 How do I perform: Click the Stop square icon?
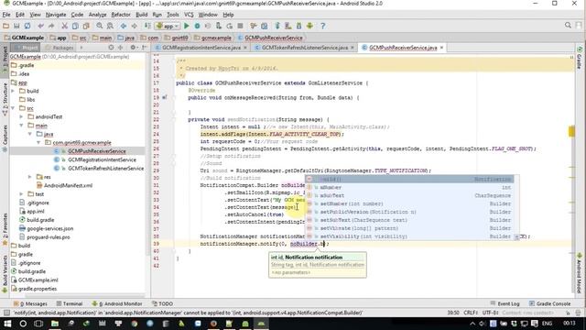240,26
